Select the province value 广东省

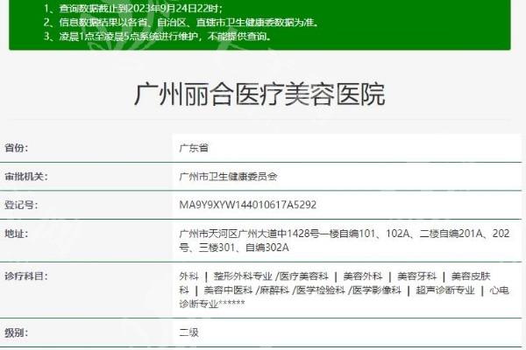click(x=194, y=148)
